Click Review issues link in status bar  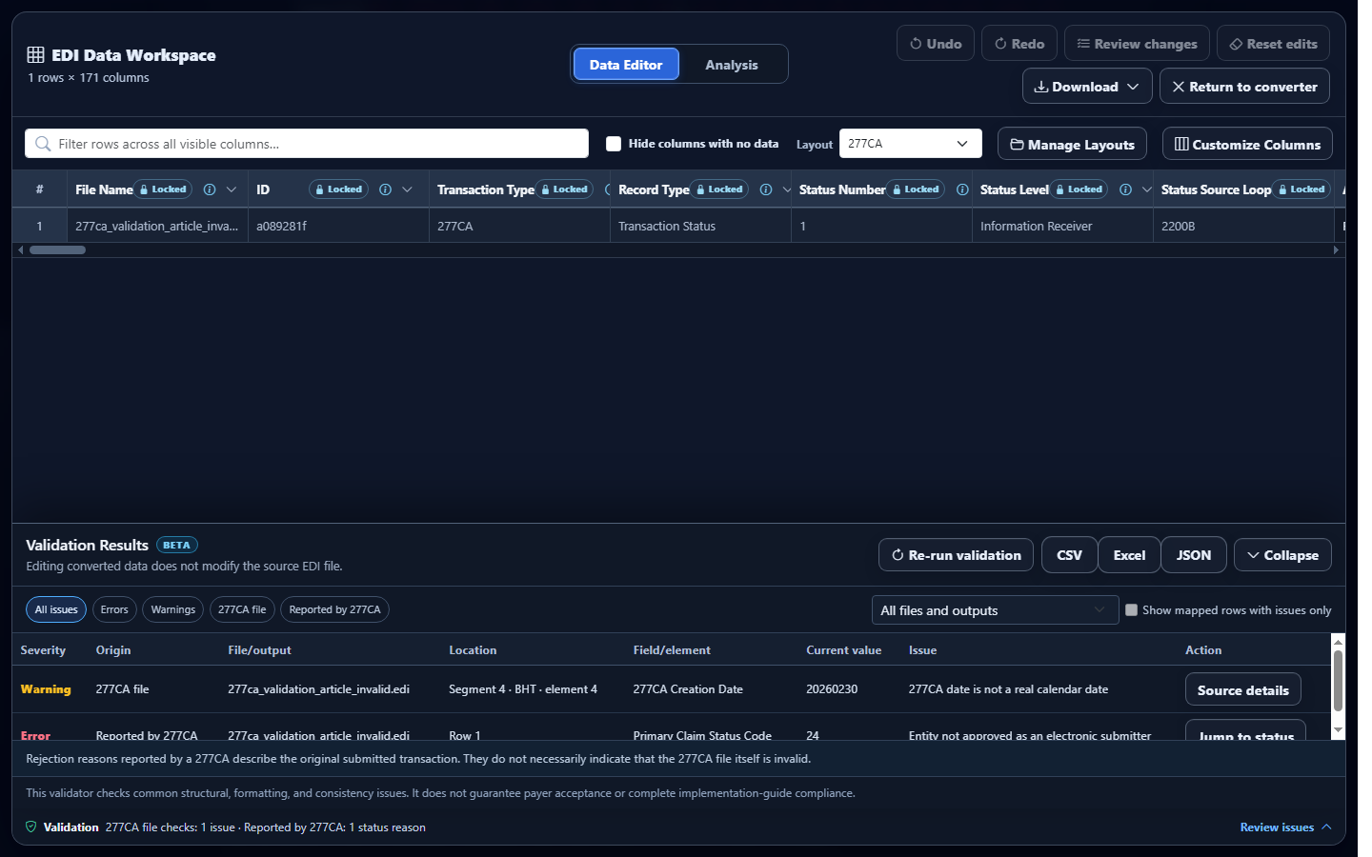[1285, 827]
